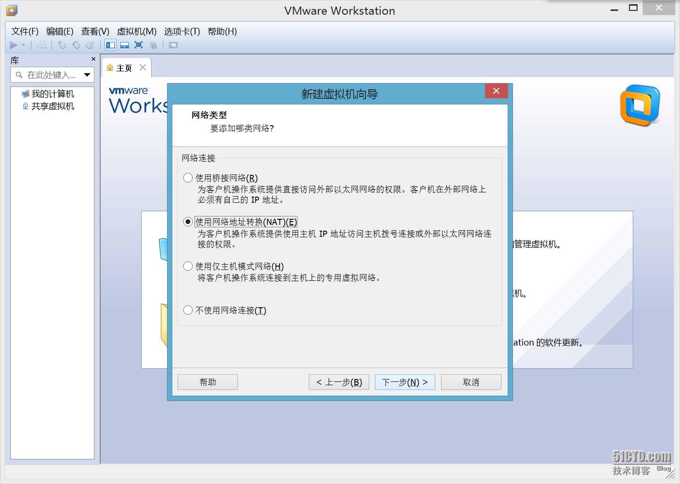Open the power options dropdown arrow next to play
Viewport: 680px width, 484px height.
click(x=23, y=45)
